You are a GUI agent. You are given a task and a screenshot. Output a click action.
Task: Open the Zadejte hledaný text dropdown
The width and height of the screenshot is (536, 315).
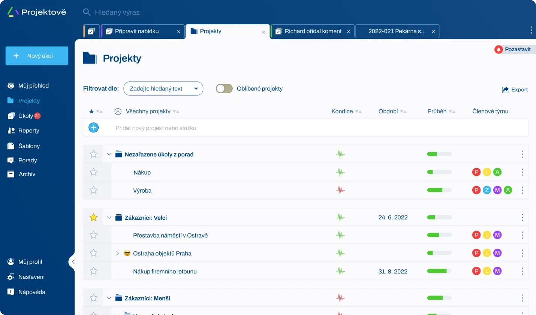(x=196, y=88)
